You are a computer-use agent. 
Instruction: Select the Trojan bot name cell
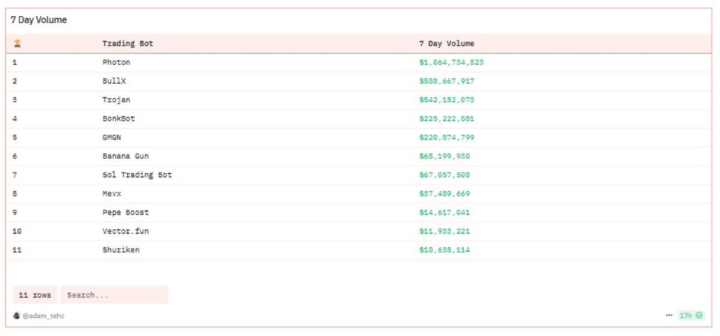pyautogui.click(x=116, y=99)
